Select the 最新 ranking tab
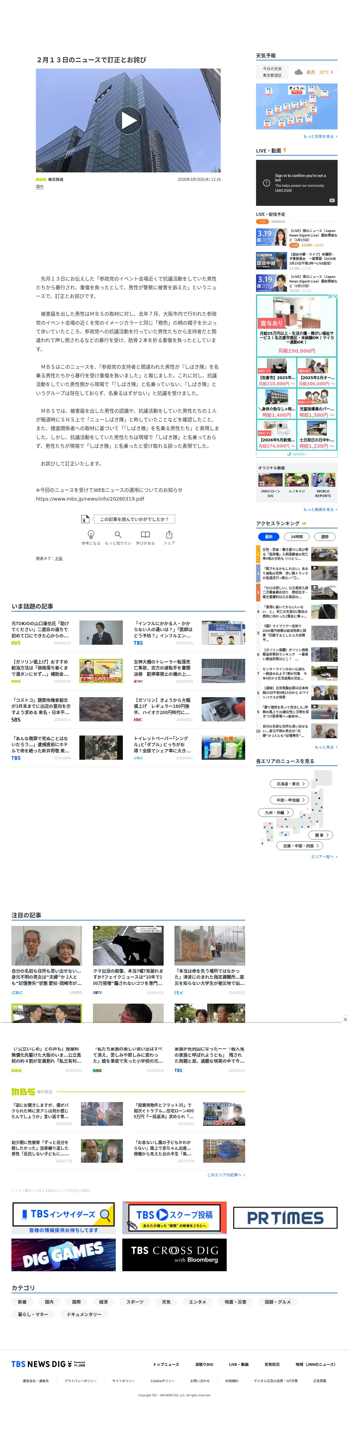Screen dimensions: 349x1433 (x=269, y=537)
